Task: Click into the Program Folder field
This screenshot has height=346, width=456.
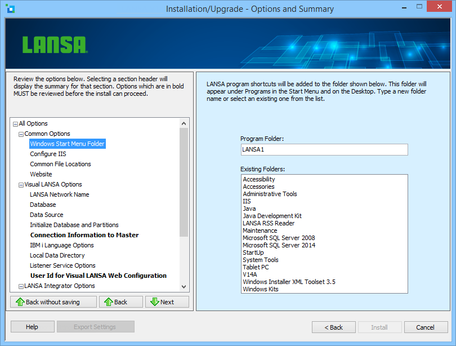Action: 324,149
